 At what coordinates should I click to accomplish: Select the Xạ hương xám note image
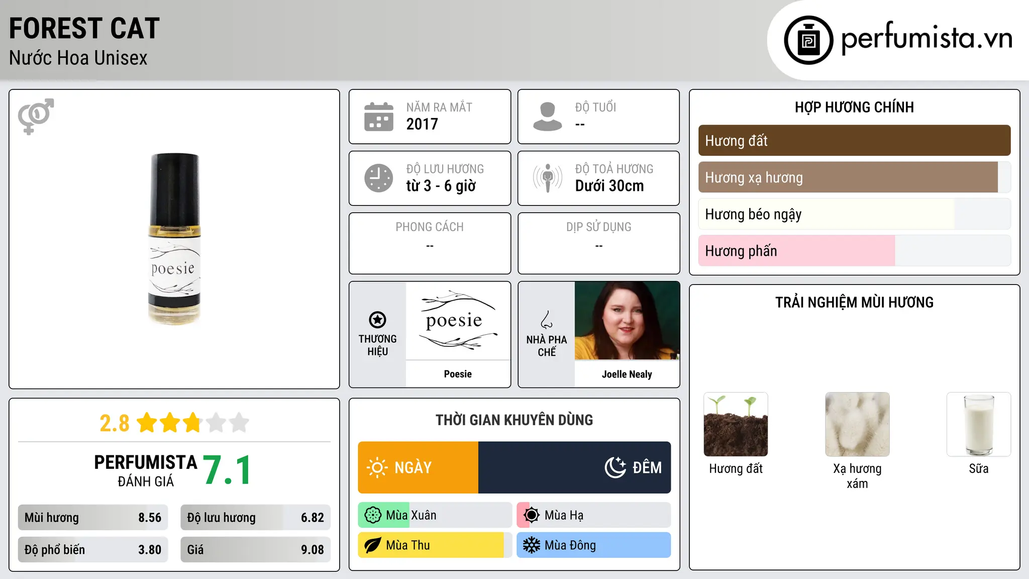[x=857, y=424]
